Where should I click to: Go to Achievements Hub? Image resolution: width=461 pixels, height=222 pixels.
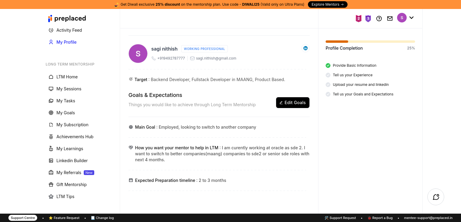tap(75, 137)
